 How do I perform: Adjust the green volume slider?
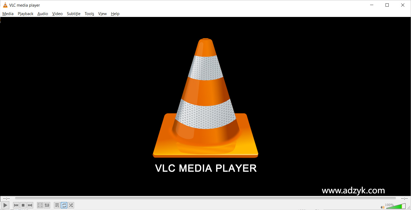pos(396,206)
